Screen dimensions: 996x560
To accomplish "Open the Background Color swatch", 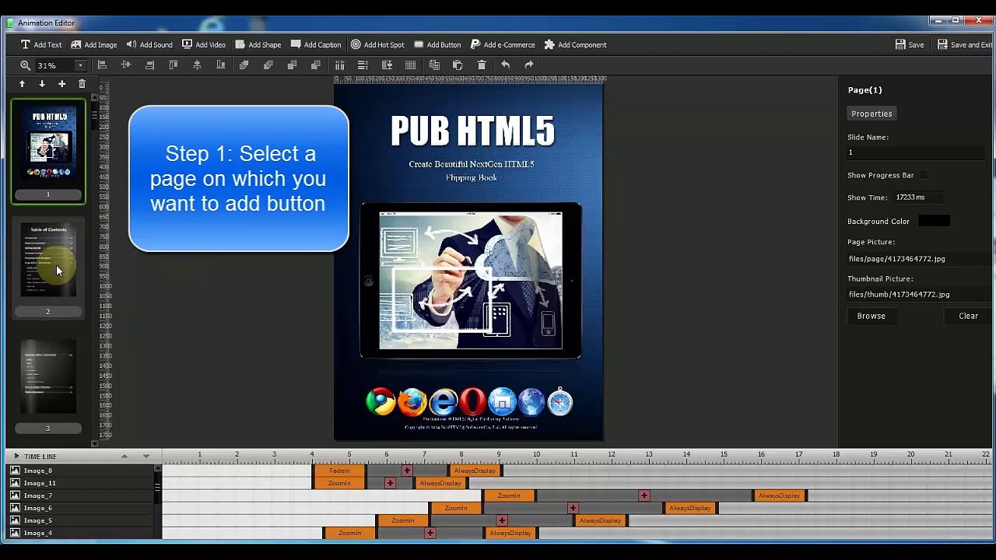I will 935,221.
